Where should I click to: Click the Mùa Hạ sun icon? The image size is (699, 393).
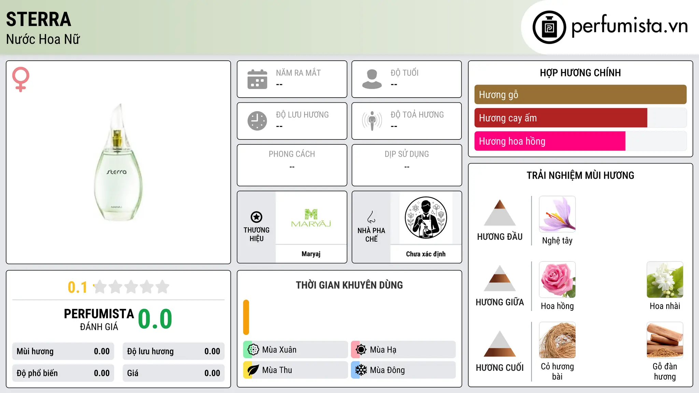tap(361, 350)
